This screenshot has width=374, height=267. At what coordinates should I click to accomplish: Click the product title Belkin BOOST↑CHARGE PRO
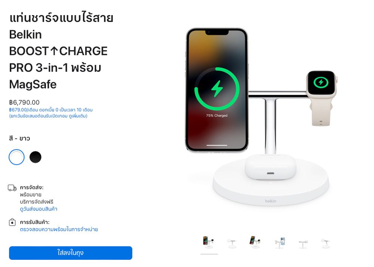(61, 51)
